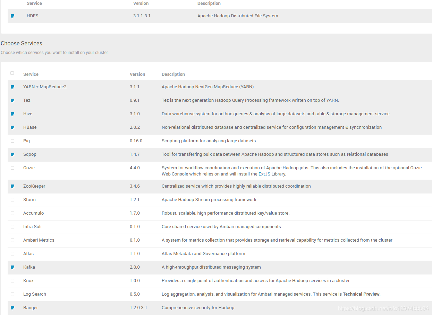The height and width of the screenshot is (315, 432).
Task: Enable the Infra Solr checkbox
Action: [12, 227]
